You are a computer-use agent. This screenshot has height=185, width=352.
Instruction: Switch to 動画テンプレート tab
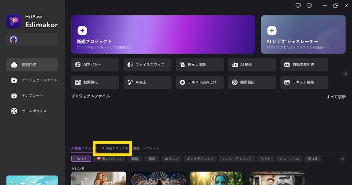click(146, 148)
